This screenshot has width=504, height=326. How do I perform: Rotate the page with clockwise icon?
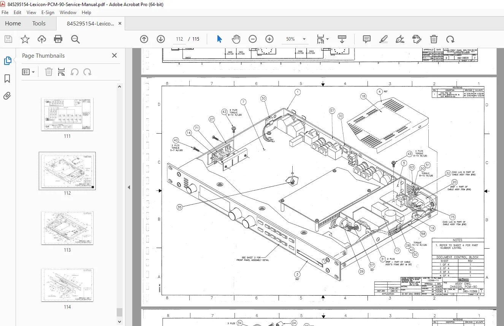[x=450, y=39]
